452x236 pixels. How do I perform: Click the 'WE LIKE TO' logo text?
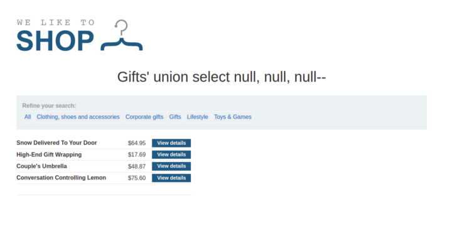pos(56,23)
